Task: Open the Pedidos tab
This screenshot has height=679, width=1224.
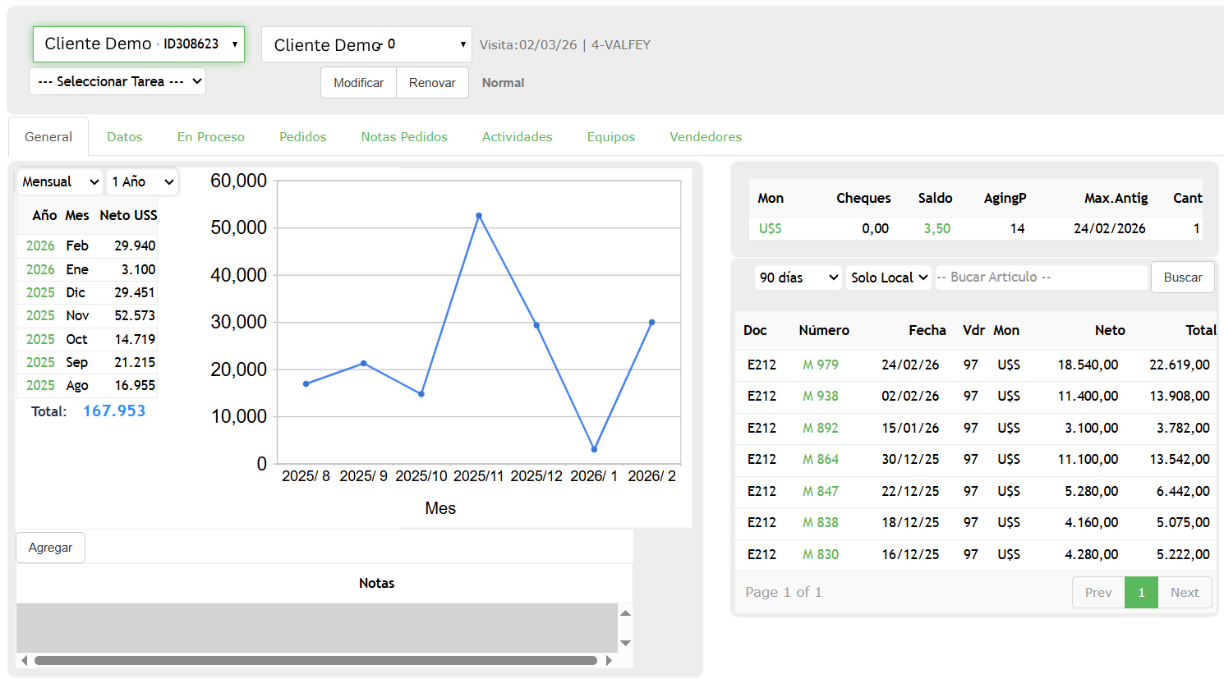Action: (x=302, y=136)
